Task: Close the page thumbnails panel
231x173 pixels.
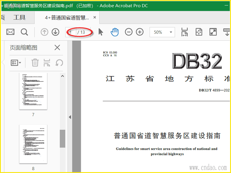Action: (57, 48)
